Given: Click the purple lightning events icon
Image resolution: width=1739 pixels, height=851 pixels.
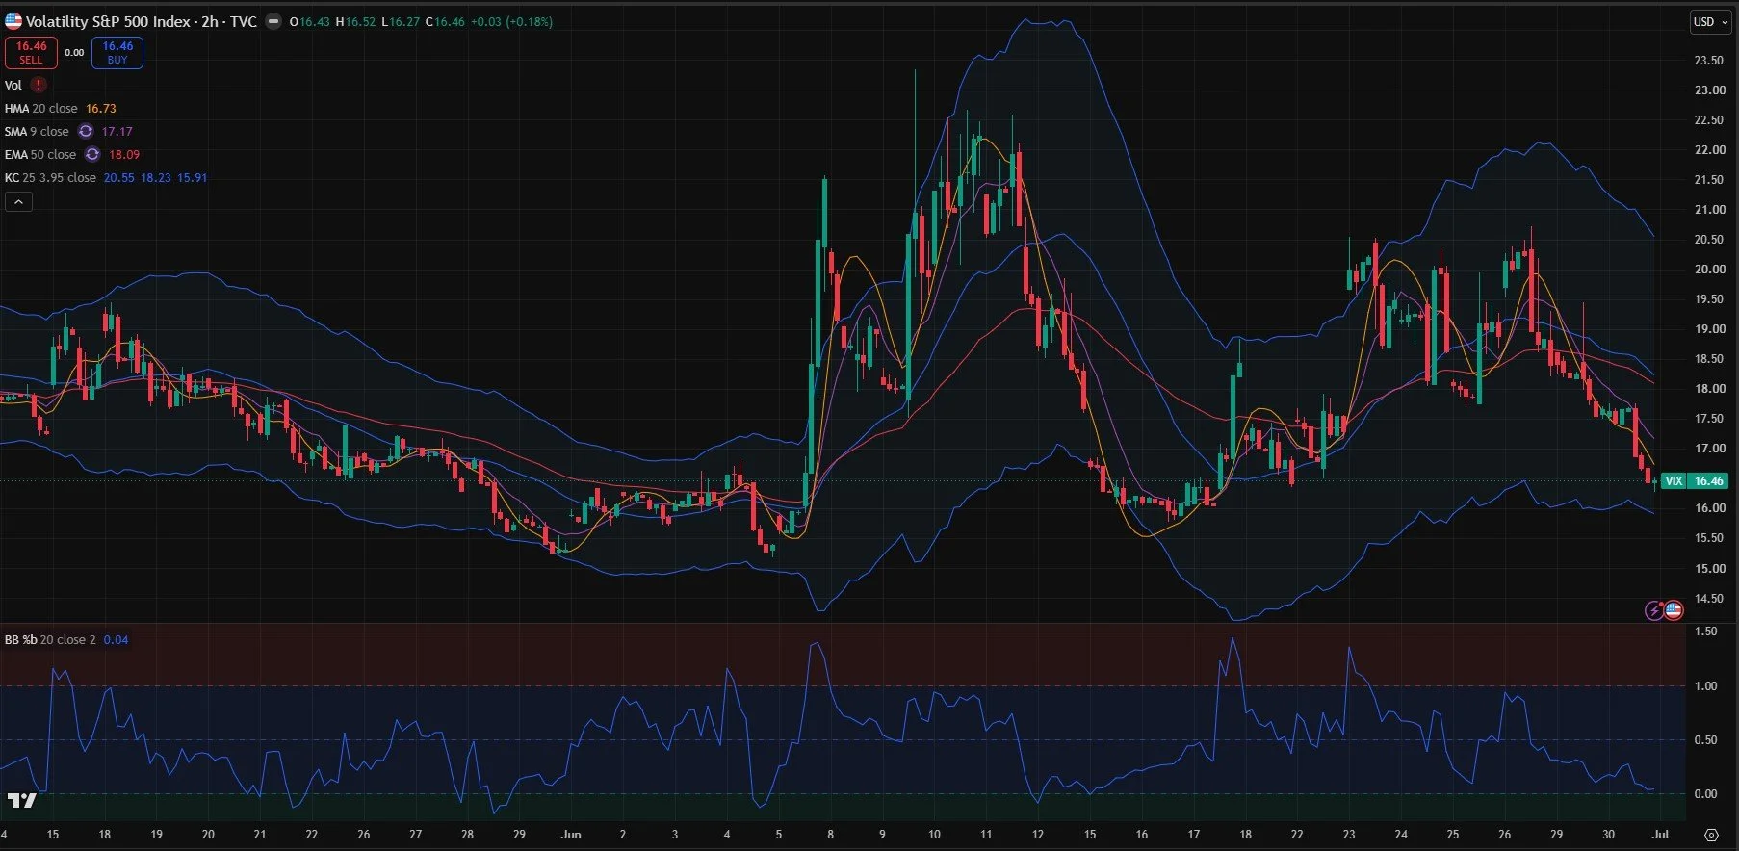Looking at the screenshot, I should [x=1653, y=610].
